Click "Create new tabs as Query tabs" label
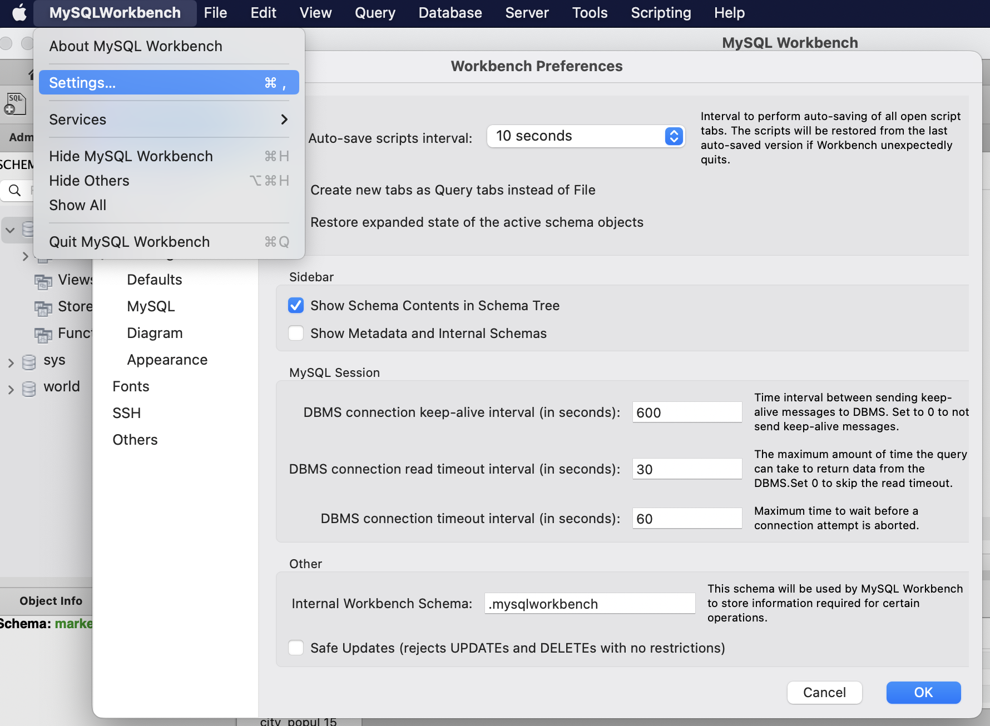Viewport: 990px width, 726px height. tap(453, 190)
